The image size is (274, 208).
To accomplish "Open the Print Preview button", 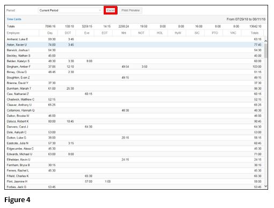I will pos(131,10).
